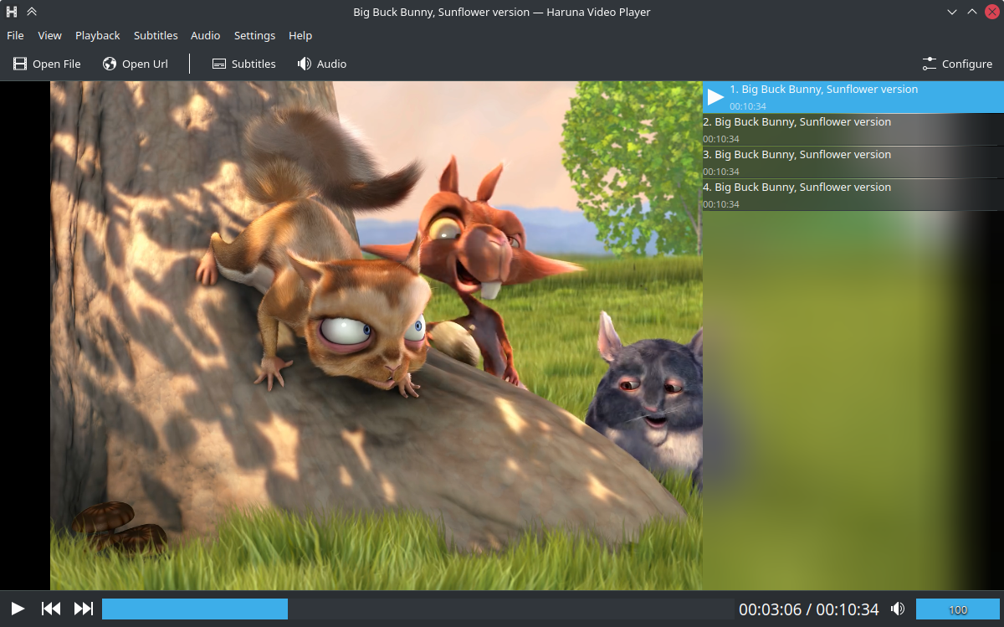Skip to the previous playlist item
The width and height of the screenshot is (1004, 627).
(51, 609)
